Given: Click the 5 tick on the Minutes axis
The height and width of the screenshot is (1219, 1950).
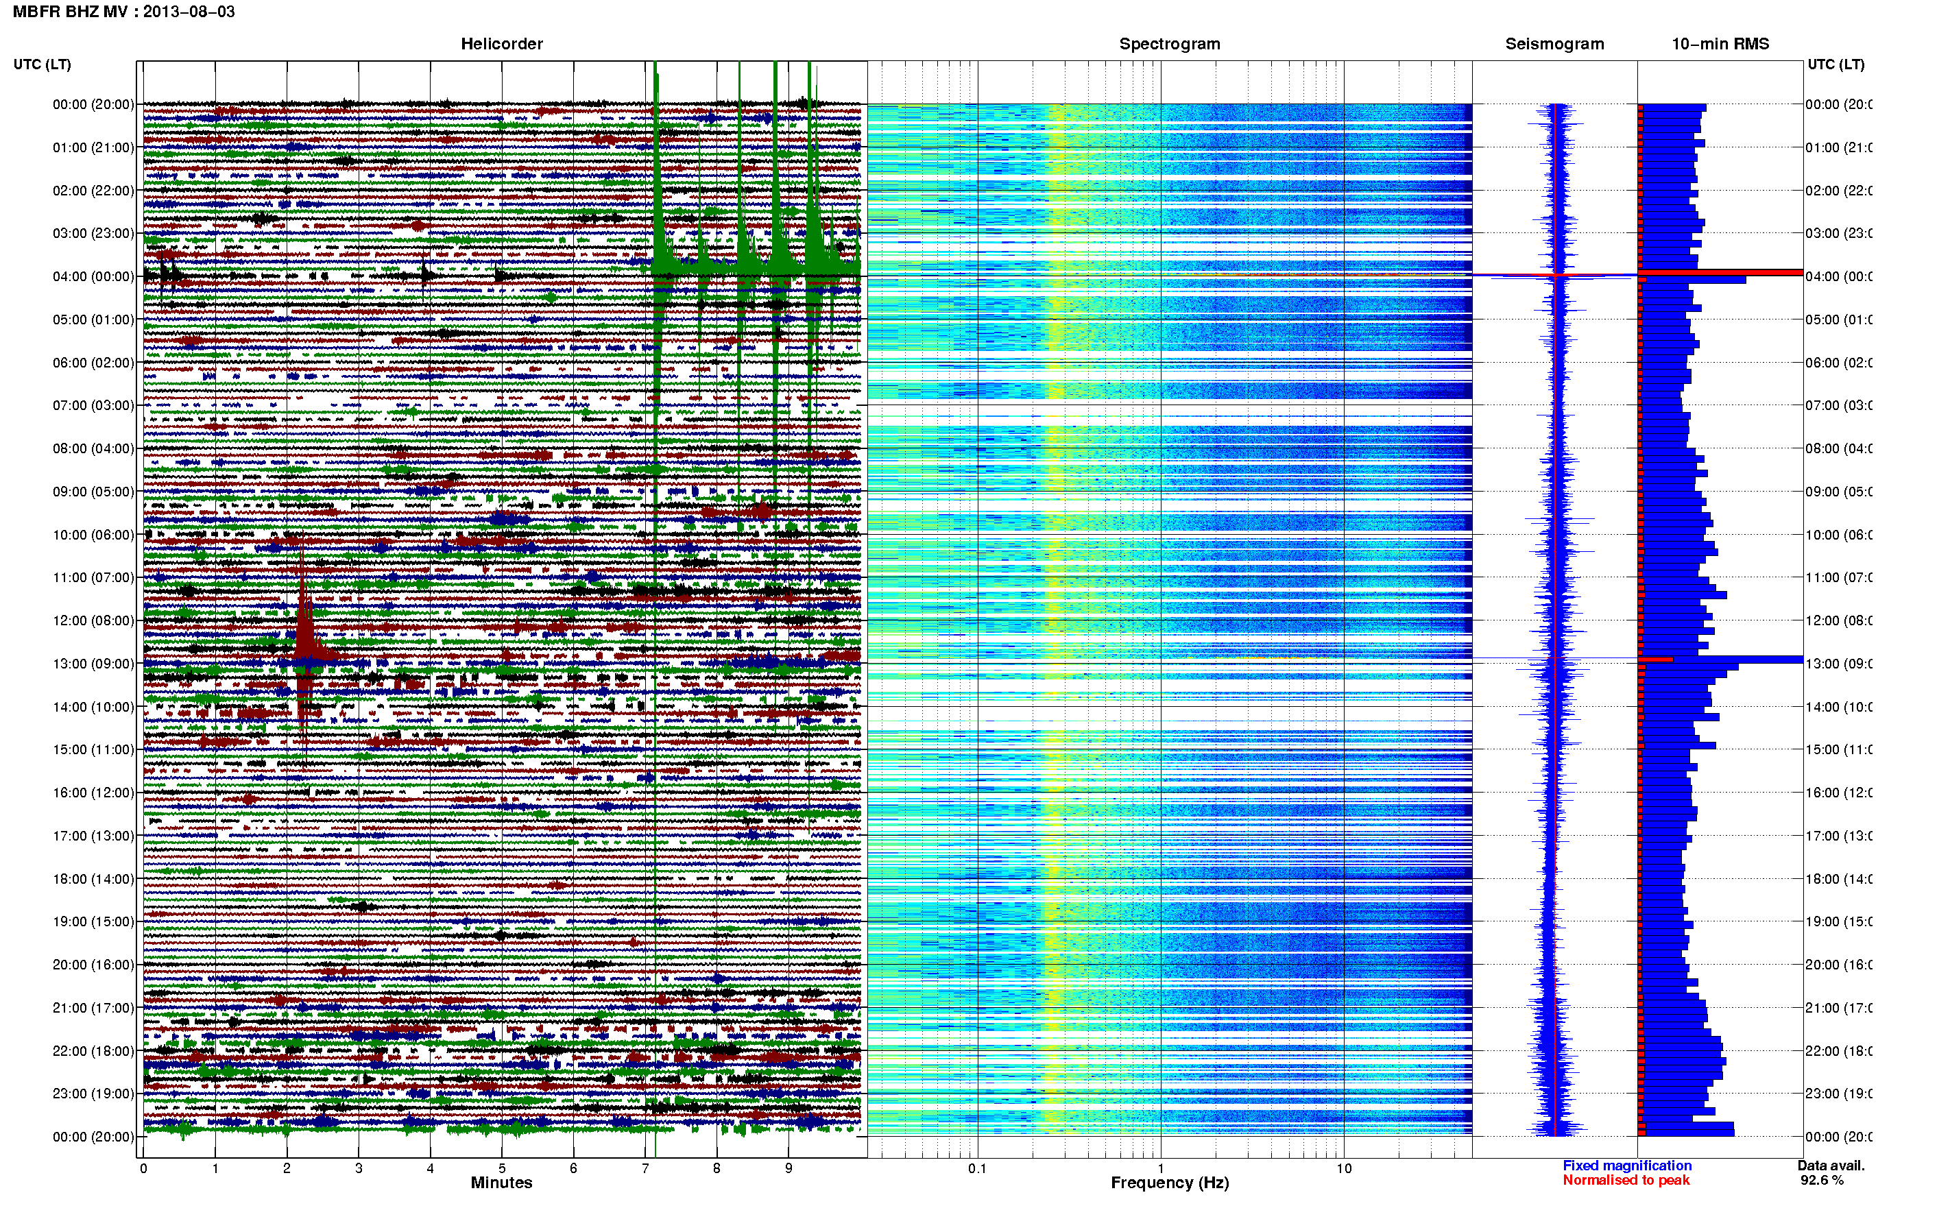Looking at the screenshot, I should [501, 1168].
